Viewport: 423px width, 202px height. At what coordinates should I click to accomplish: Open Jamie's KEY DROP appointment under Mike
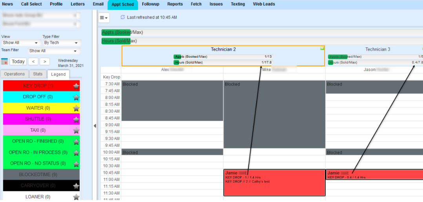coord(274,183)
